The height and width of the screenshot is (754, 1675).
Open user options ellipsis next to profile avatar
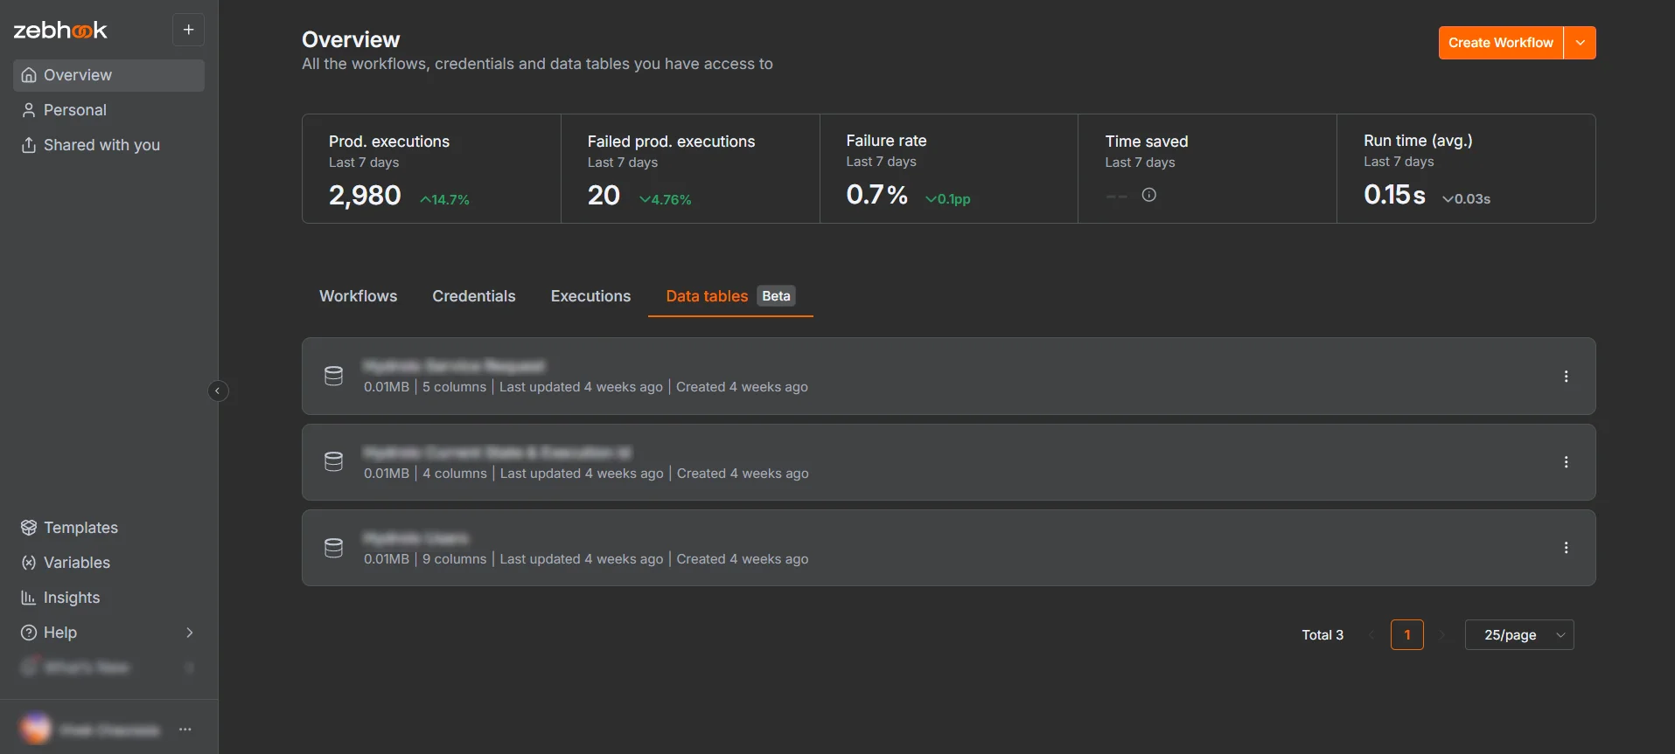185,730
